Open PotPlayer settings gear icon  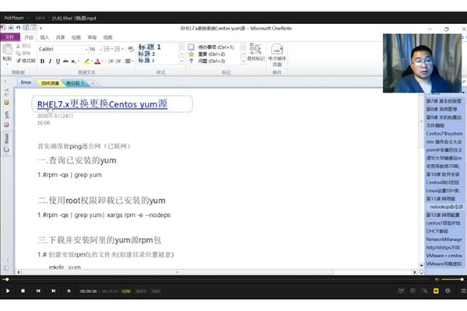[448, 291]
